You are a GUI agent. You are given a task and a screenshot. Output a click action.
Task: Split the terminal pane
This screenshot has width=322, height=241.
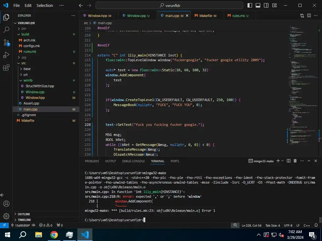pyautogui.click(x=289, y=161)
